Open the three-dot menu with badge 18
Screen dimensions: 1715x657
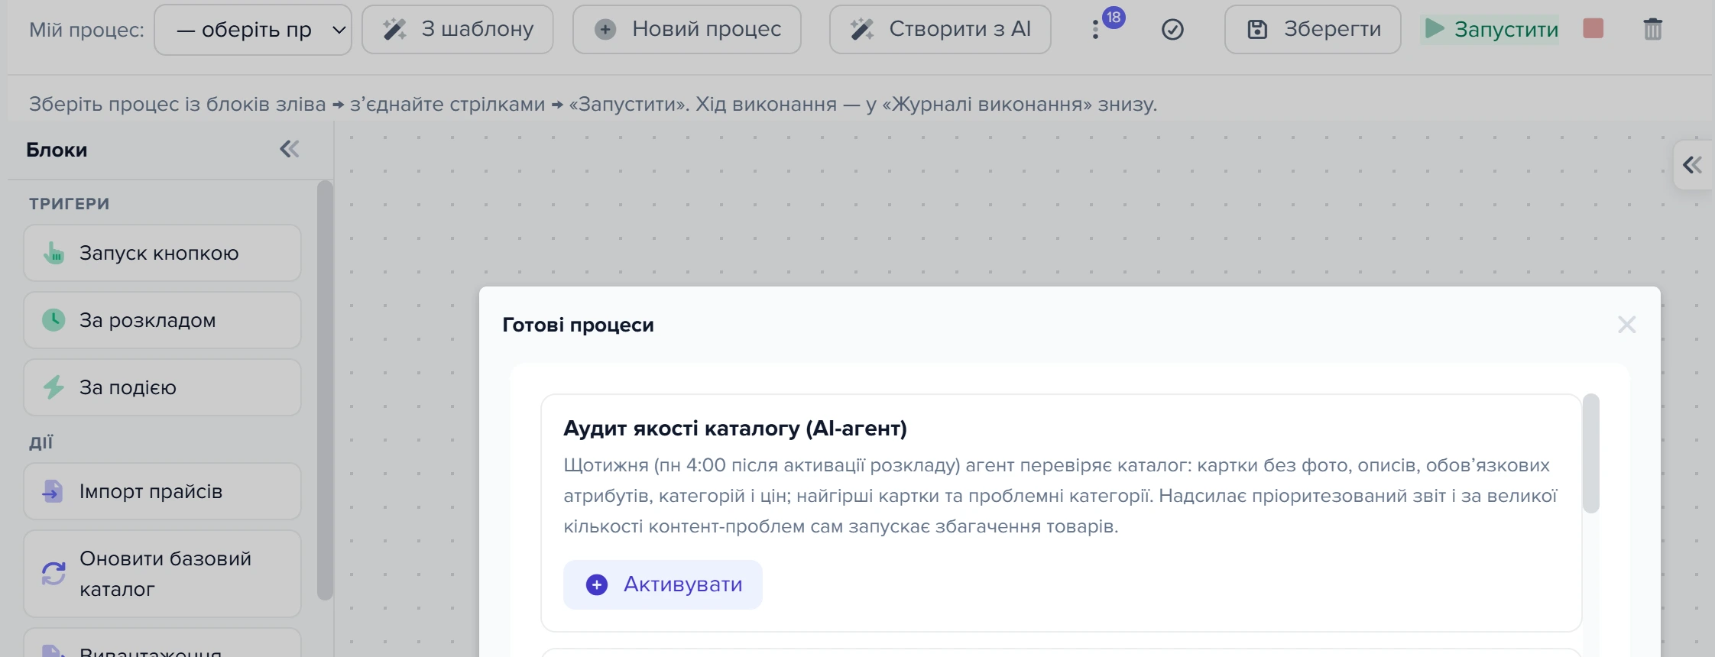(x=1096, y=30)
